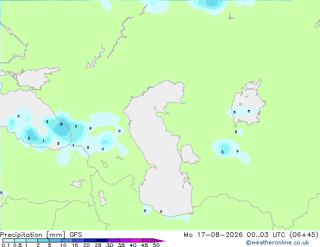Click the 25–30 mm navy legend swatch

coord(102,240)
